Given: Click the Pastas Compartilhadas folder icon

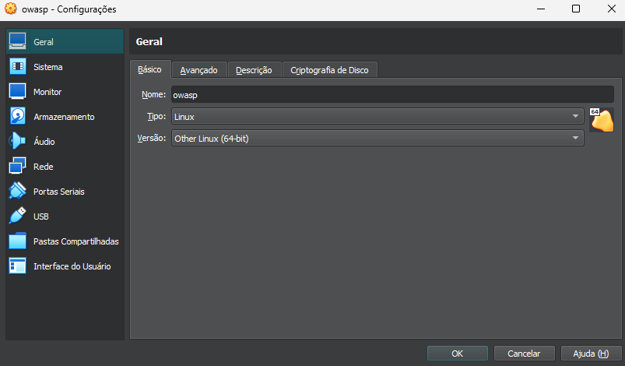Looking at the screenshot, I should 18,241.
